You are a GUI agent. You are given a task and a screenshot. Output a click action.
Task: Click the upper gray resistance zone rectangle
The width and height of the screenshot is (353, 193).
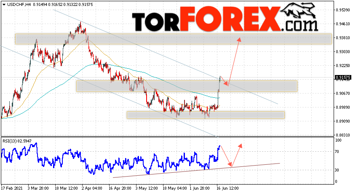[x=174, y=39]
